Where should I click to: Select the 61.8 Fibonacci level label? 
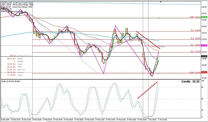coord(196,38)
